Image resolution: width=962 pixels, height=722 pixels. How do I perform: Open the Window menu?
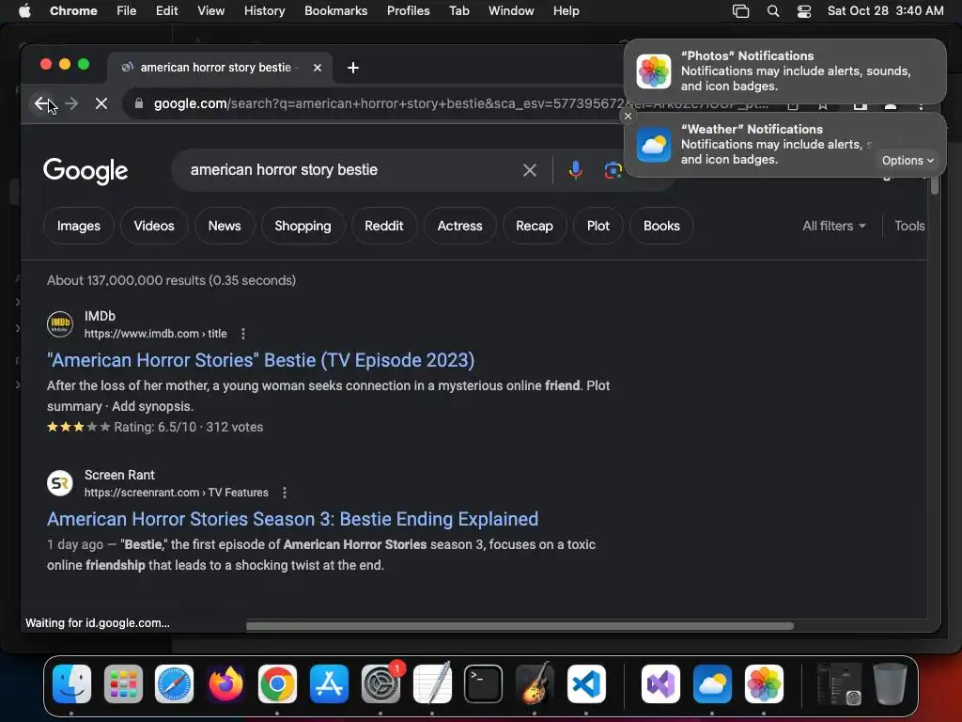[511, 11]
